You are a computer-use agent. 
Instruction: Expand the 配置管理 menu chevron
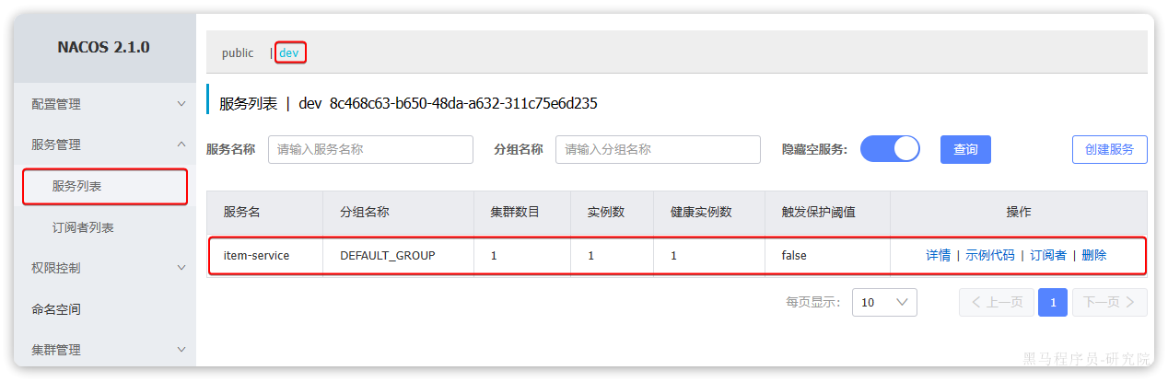coord(181,104)
